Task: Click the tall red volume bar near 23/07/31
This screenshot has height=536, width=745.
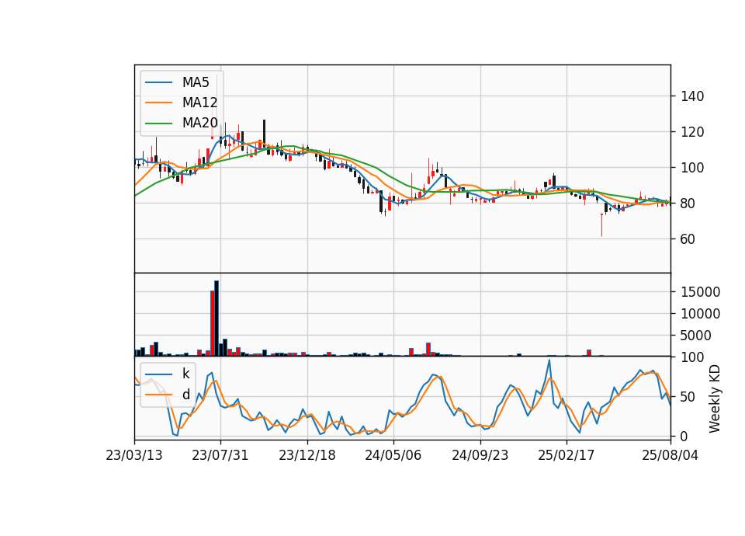Action: click(x=213, y=323)
